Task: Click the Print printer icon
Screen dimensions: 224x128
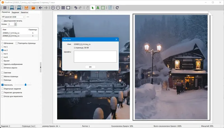Action: [12, 8]
